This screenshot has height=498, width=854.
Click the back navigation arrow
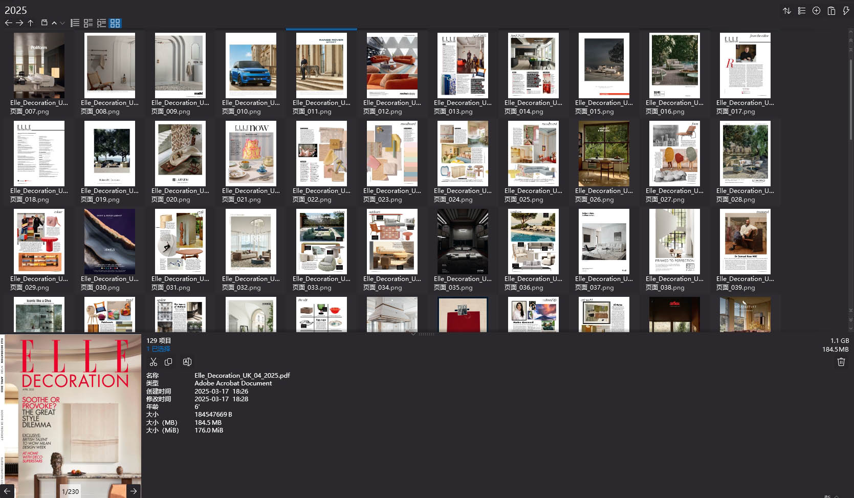click(8, 23)
